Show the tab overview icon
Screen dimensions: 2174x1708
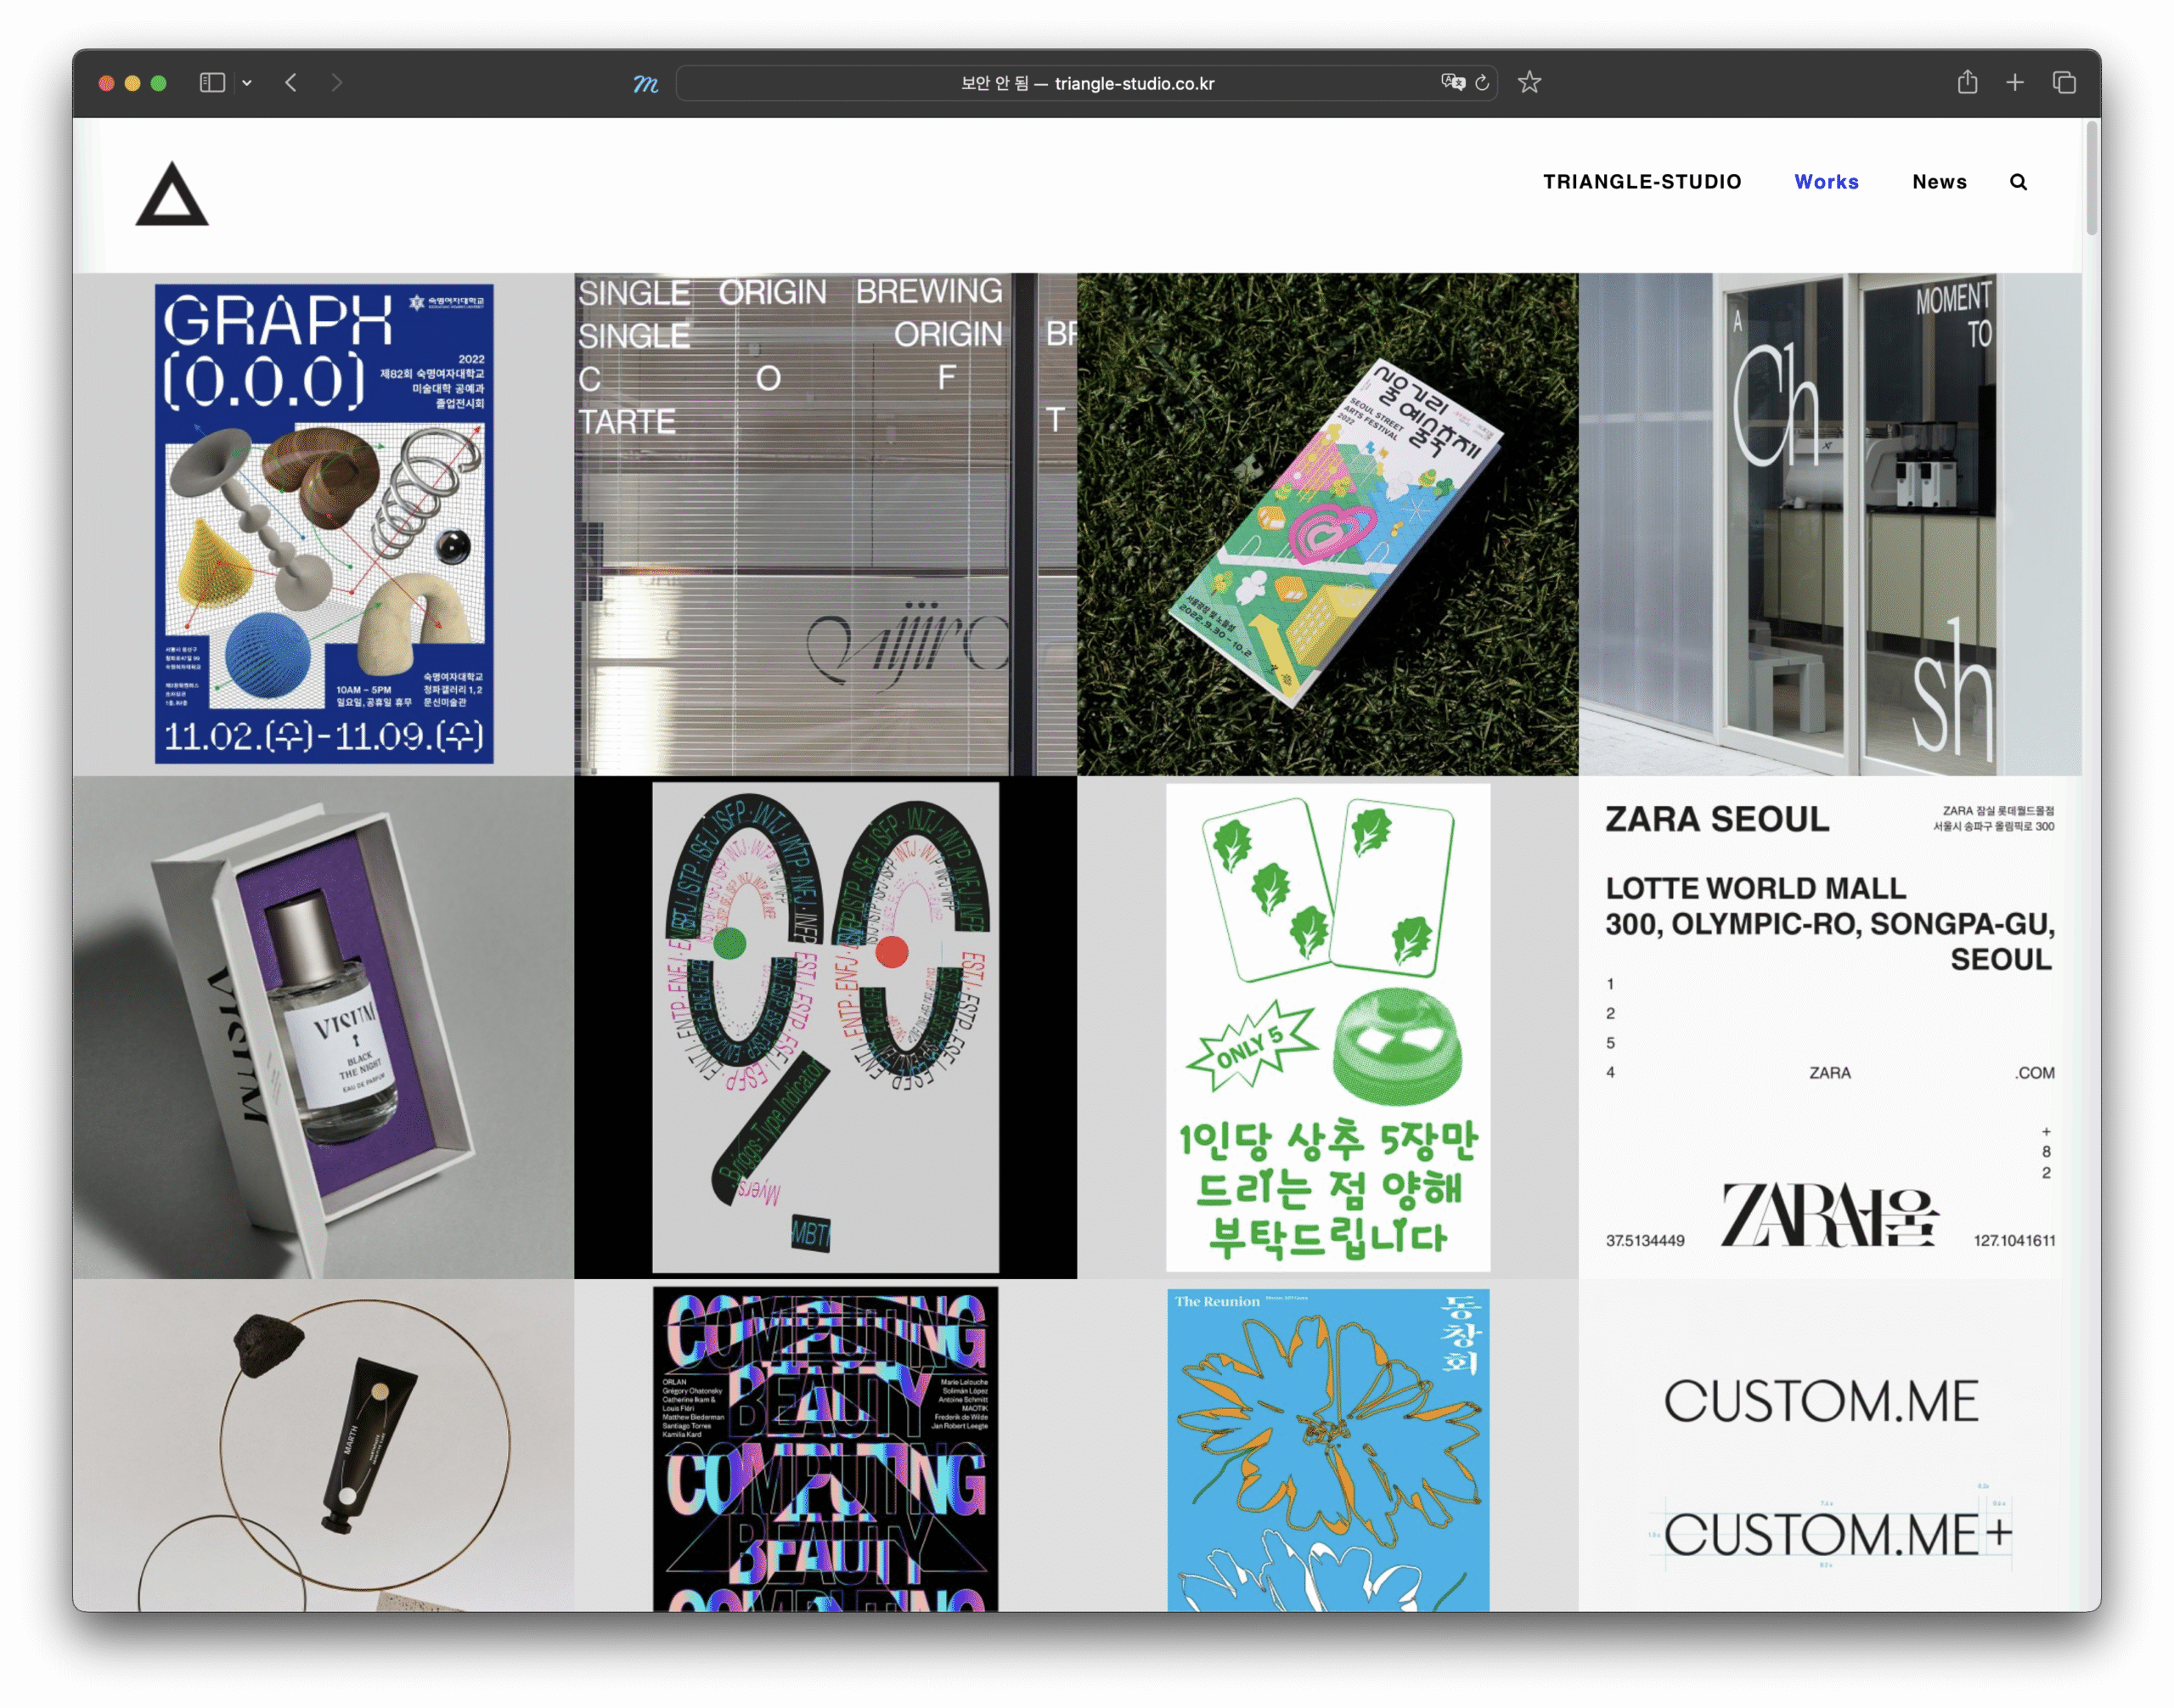(x=2064, y=83)
